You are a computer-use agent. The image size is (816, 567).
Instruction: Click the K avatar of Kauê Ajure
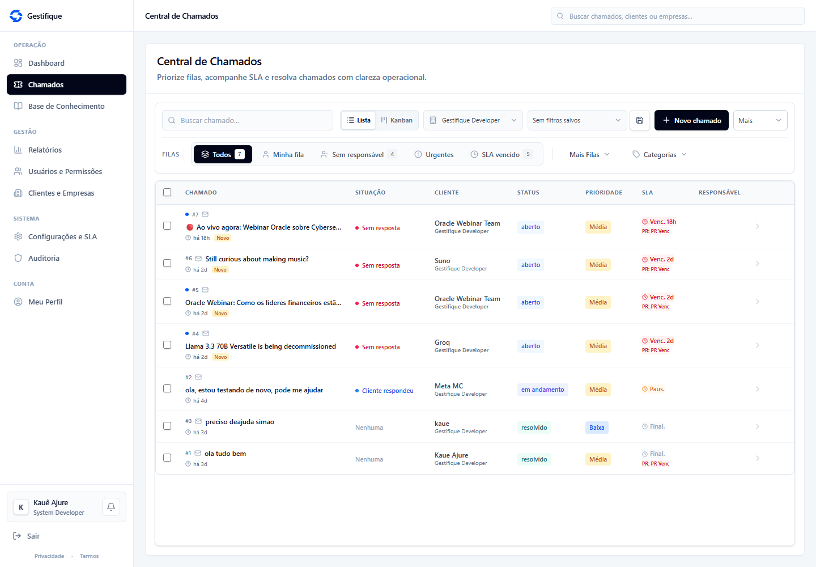pyautogui.click(x=21, y=507)
